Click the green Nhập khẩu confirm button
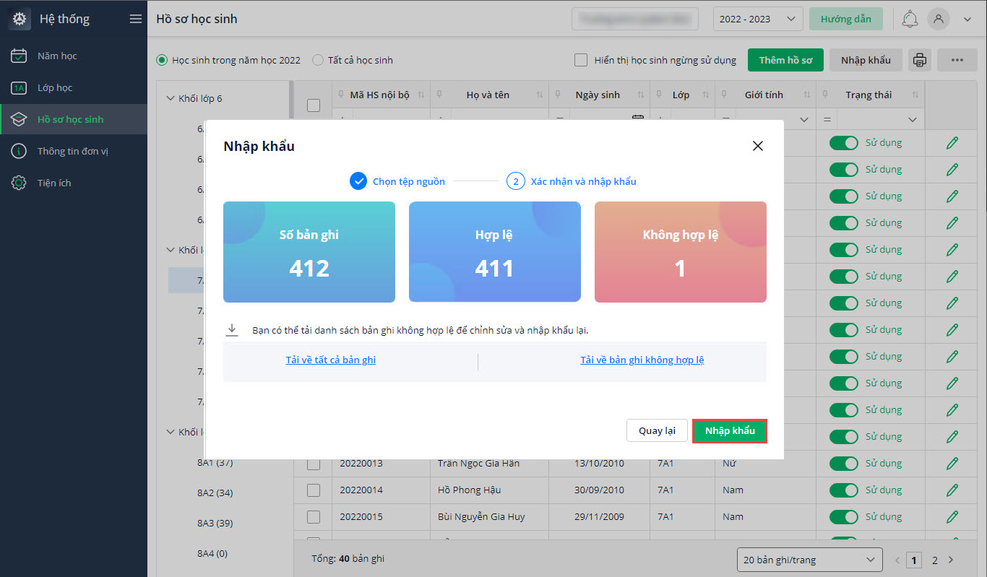 pos(729,431)
